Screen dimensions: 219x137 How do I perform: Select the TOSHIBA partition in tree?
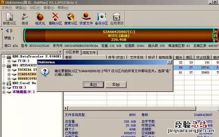(27, 70)
